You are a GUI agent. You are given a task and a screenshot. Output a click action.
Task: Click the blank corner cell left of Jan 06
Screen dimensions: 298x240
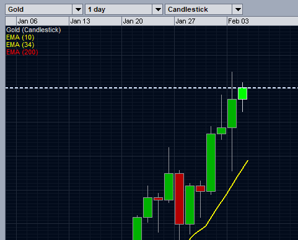click(x=11, y=21)
